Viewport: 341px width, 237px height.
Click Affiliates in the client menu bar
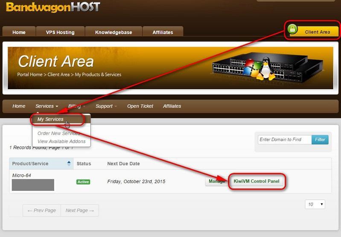pyautogui.click(x=172, y=106)
